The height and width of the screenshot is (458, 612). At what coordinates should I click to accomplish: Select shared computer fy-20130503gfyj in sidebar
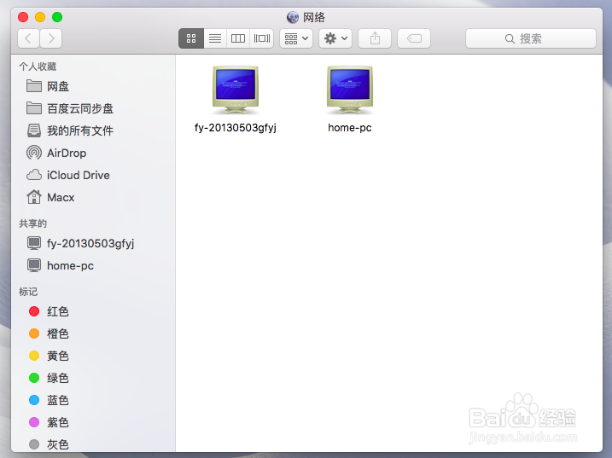pos(93,243)
